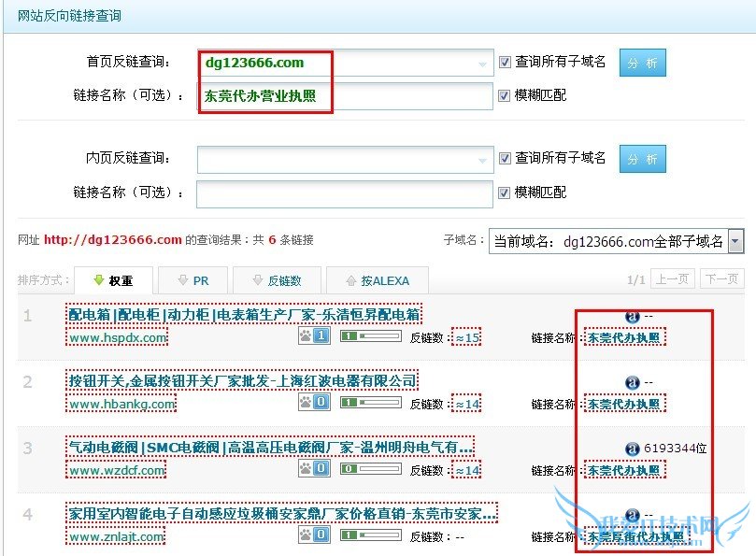Screen dimensions: 756x556
Task: Click green arrow icon on 权重 sort tab
Action: pyautogui.click(x=99, y=280)
